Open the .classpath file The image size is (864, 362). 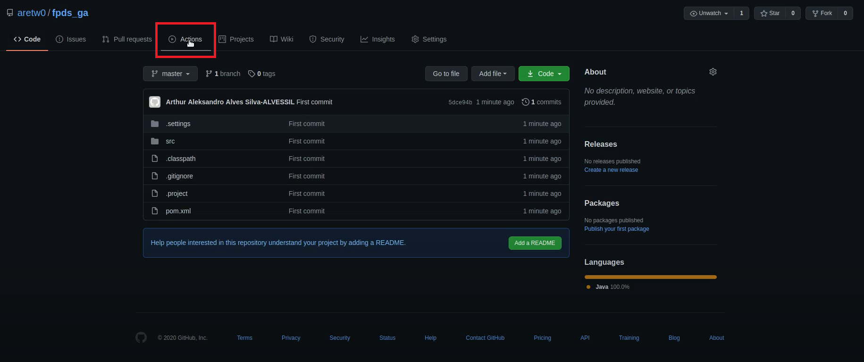(x=181, y=159)
